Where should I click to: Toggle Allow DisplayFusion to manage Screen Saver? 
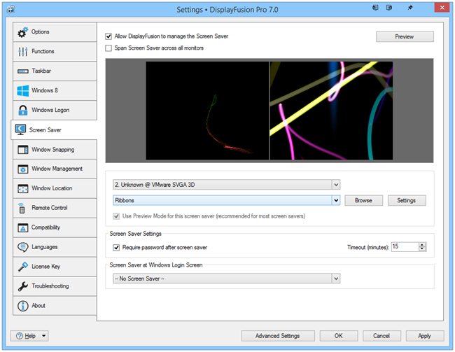coord(108,36)
